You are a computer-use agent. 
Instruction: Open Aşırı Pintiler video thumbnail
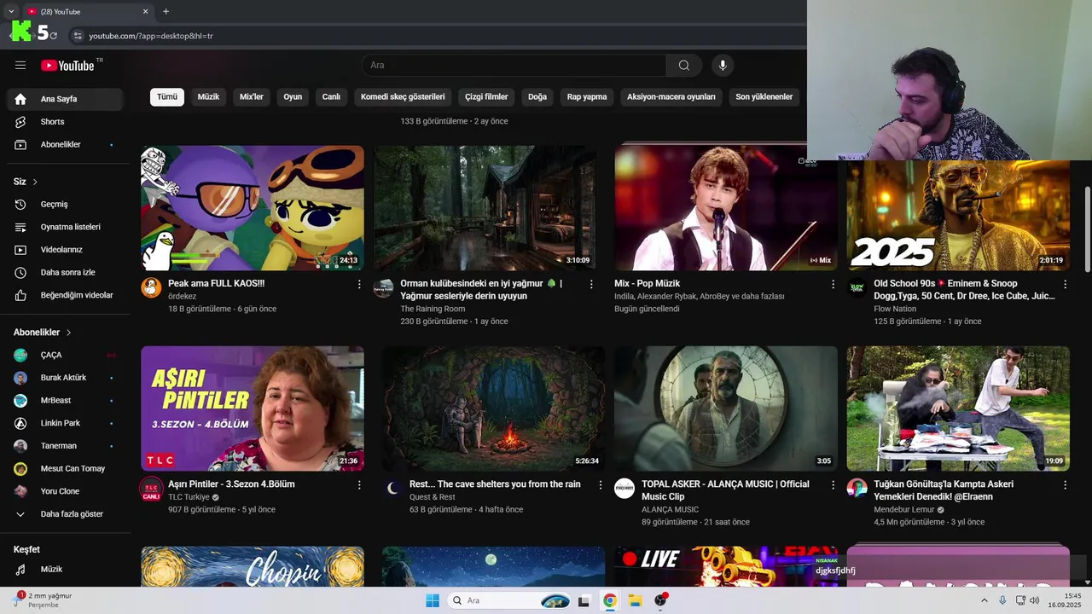(x=253, y=408)
